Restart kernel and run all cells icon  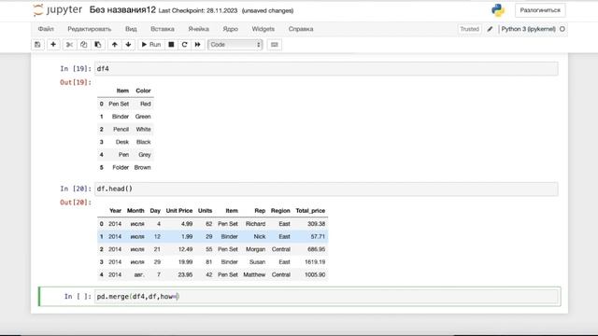coord(197,45)
